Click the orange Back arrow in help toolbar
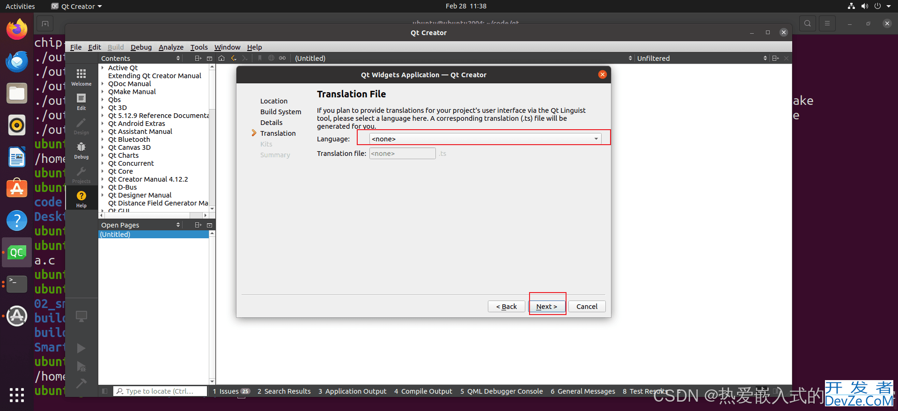 (x=234, y=58)
